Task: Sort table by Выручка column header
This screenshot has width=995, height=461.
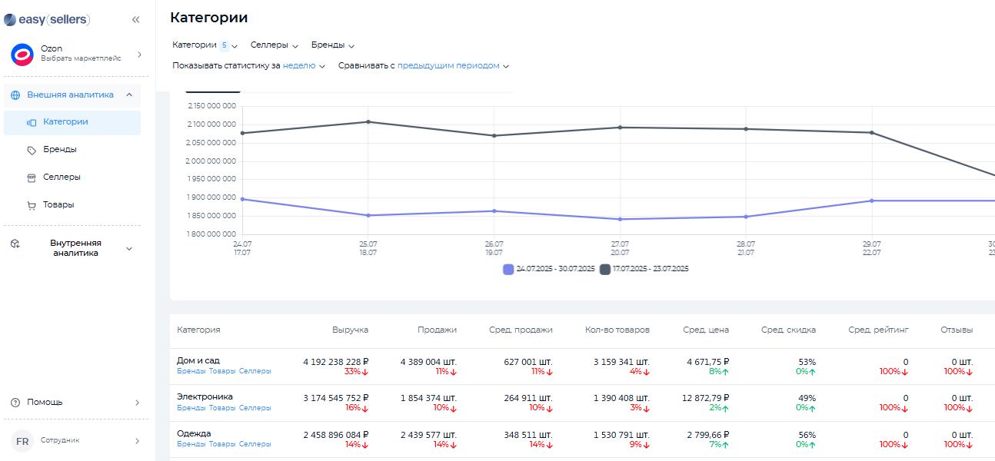Action: click(x=350, y=330)
